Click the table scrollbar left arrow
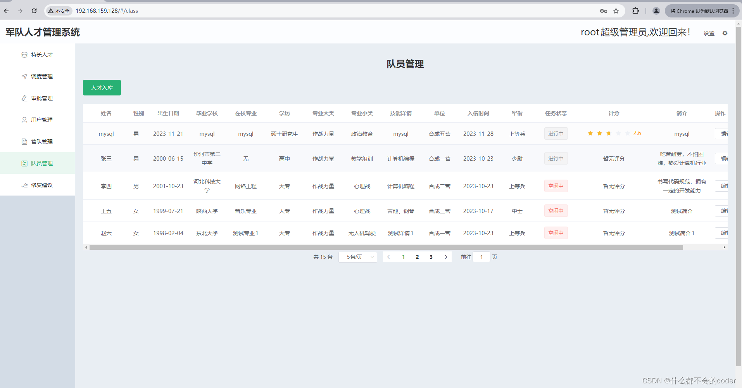 [x=86, y=247]
